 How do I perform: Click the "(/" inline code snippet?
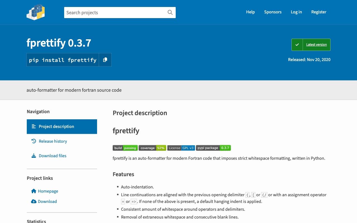[x=264, y=195]
